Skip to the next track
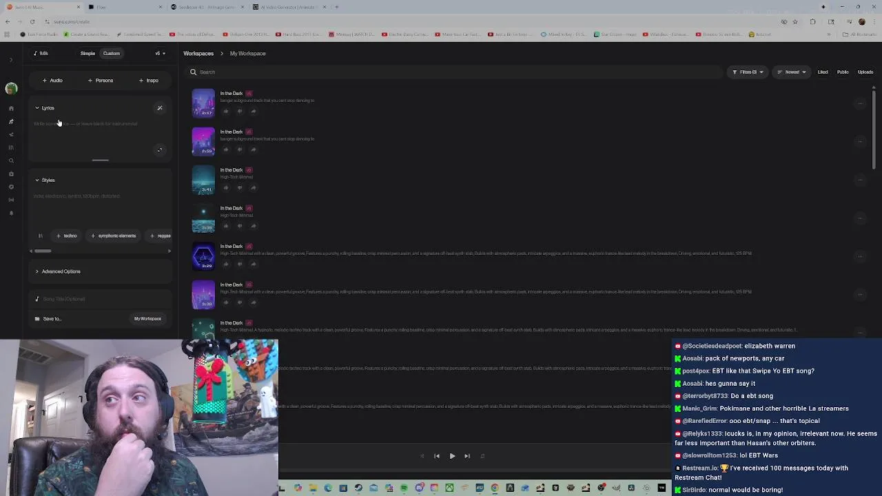This screenshot has height=496, width=882. pos(467,456)
